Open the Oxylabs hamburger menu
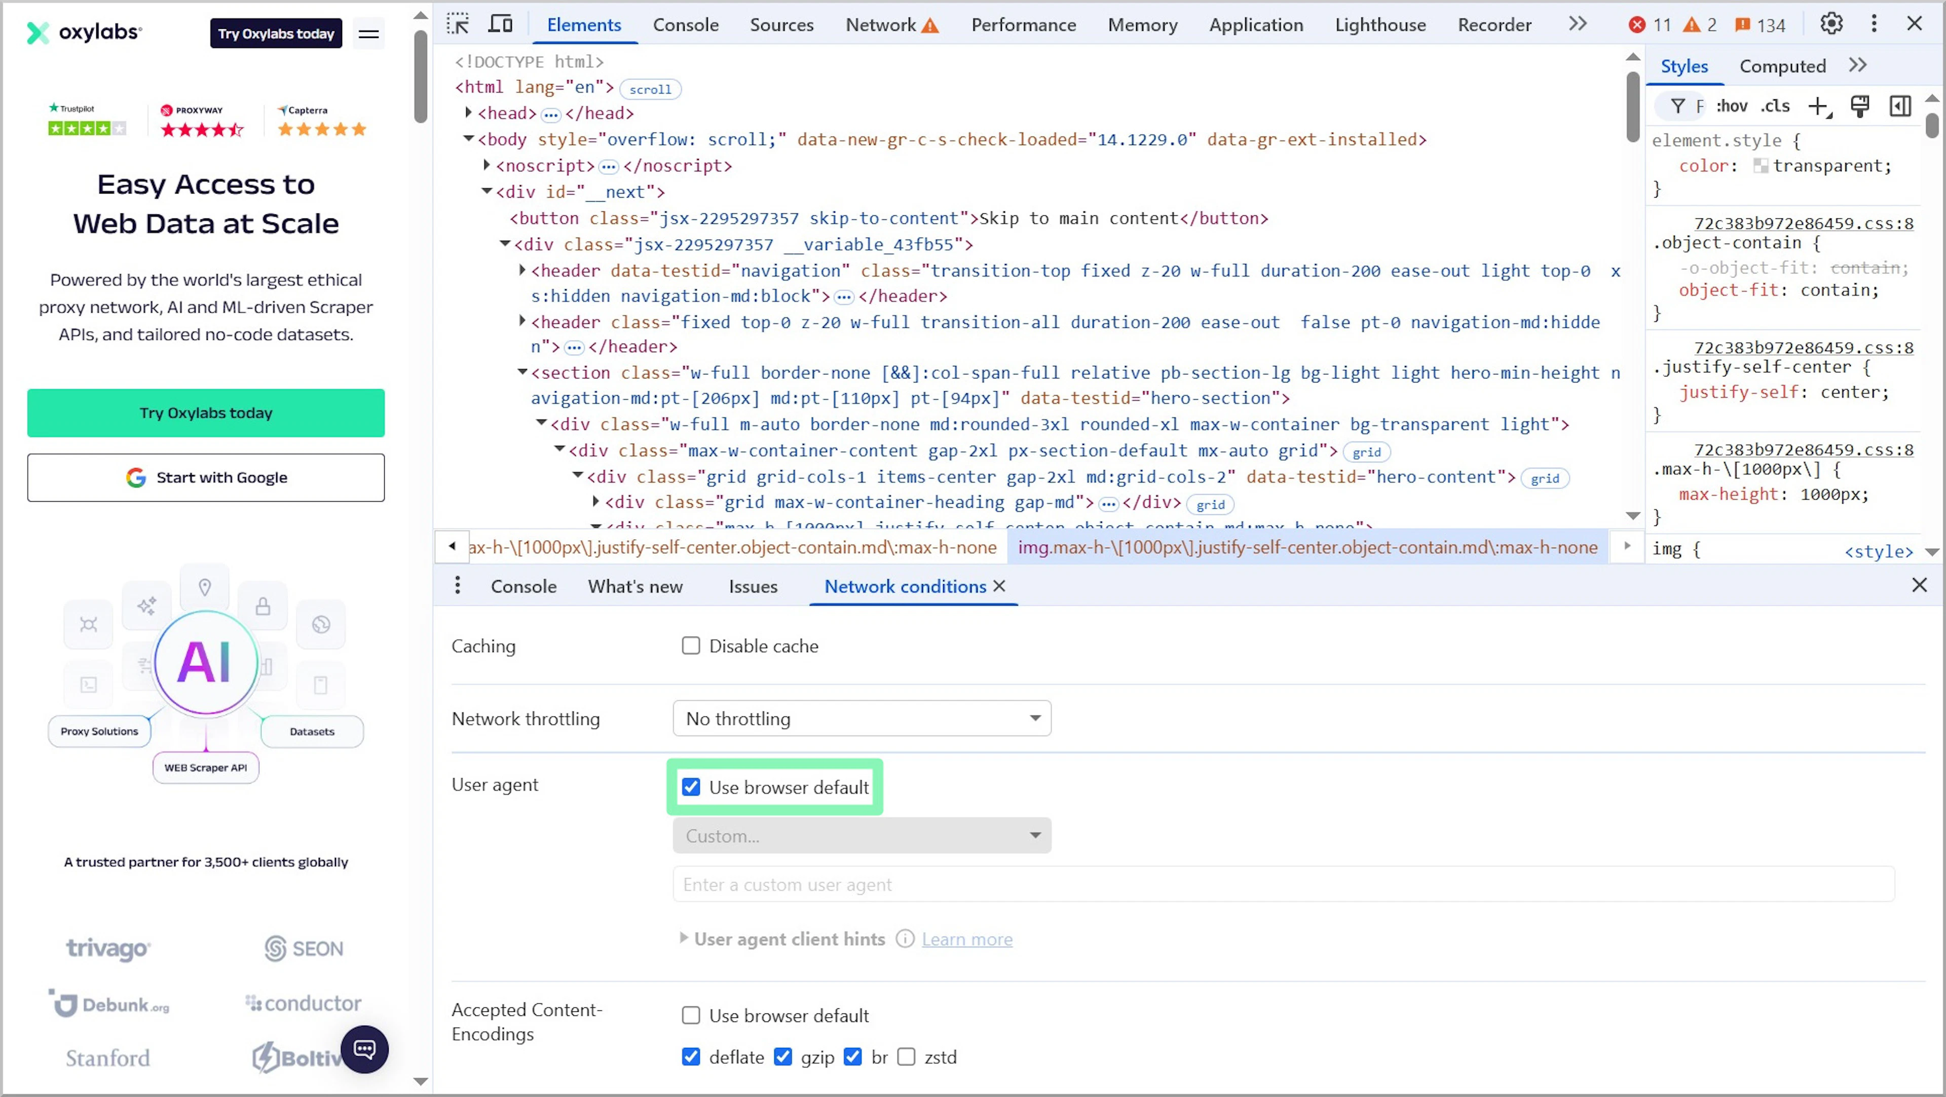 368,33
